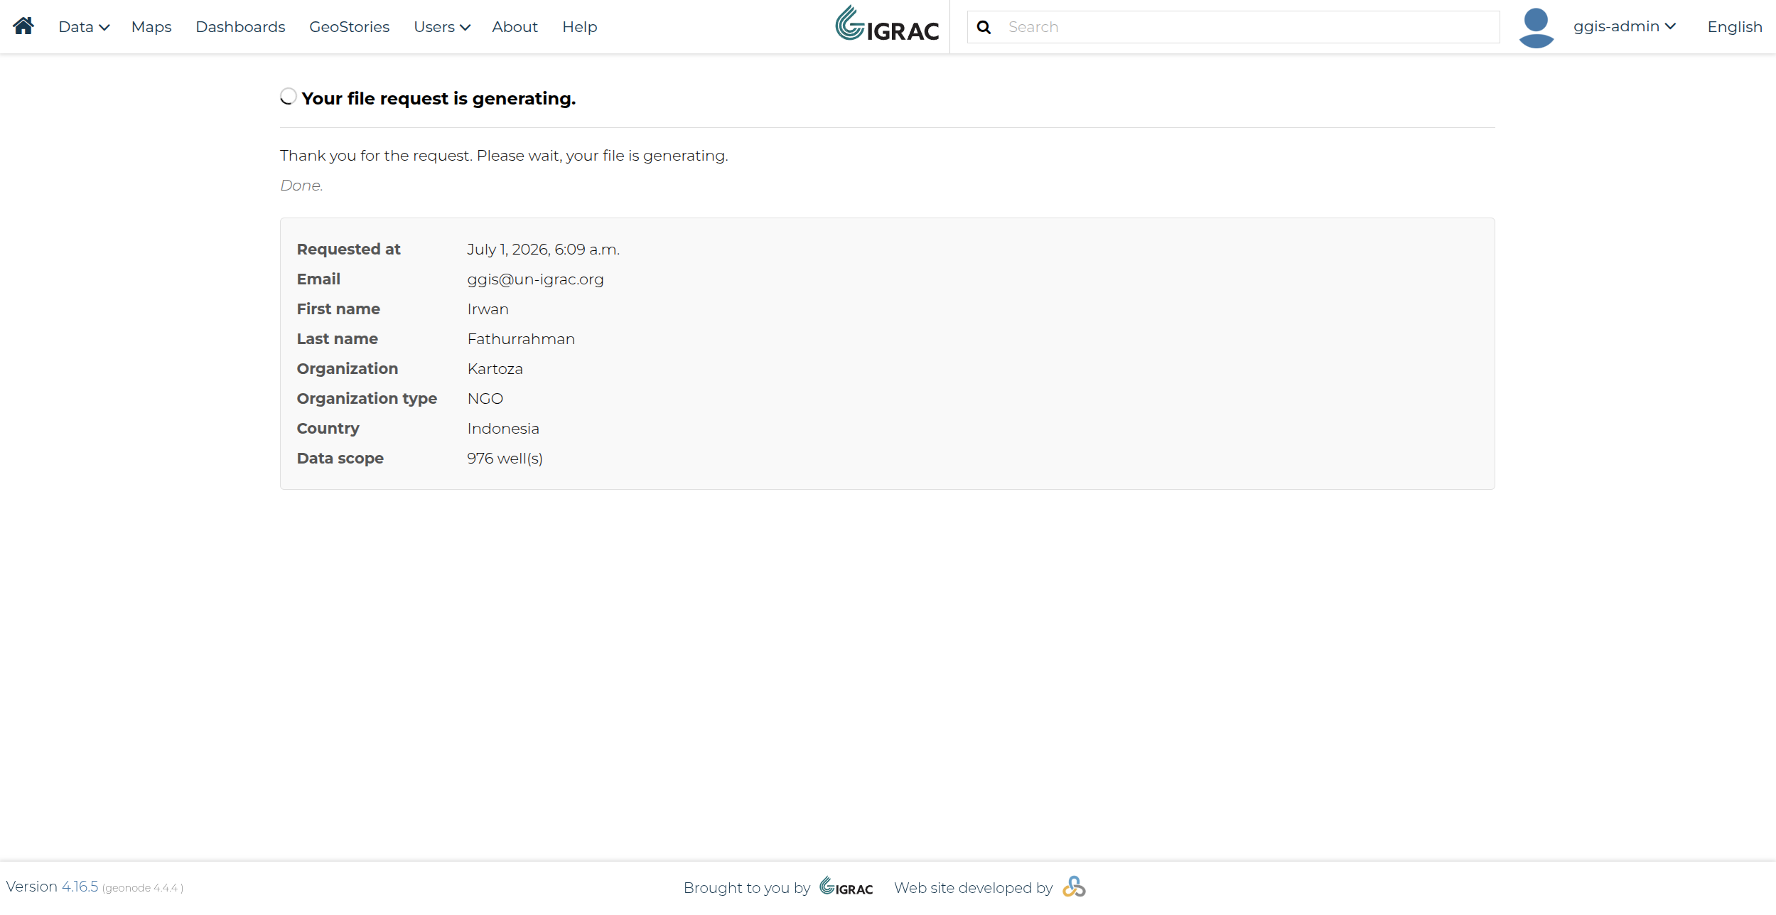Open the Dashboards menu item

pyautogui.click(x=240, y=27)
